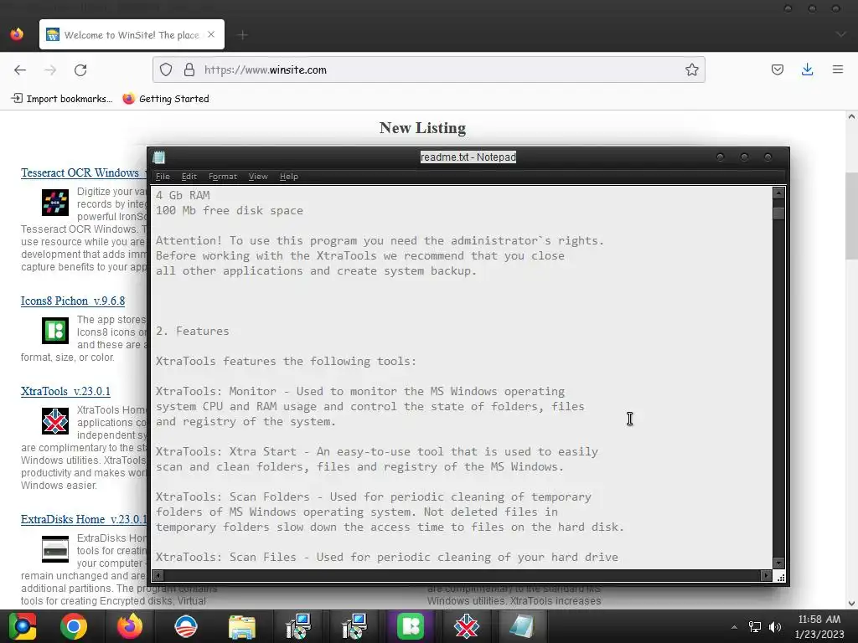Switch to Icons8 Pichon in taskbar
Image resolution: width=858 pixels, height=643 pixels.
point(411,626)
